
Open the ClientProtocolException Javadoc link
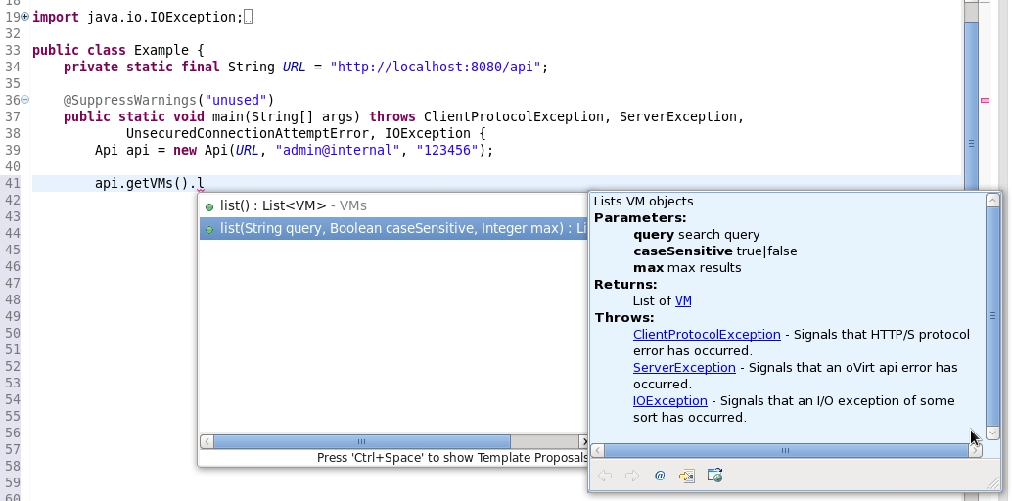tap(707, 335)
